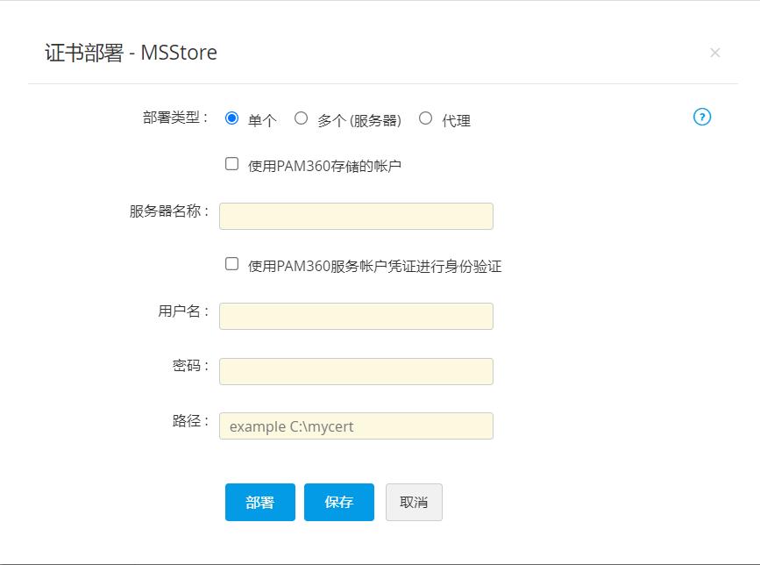Click the 密码 label text

pyautogui.click(x=190, y=366)
